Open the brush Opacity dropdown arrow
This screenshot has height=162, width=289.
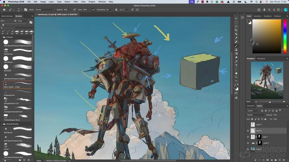coord(70,10)
